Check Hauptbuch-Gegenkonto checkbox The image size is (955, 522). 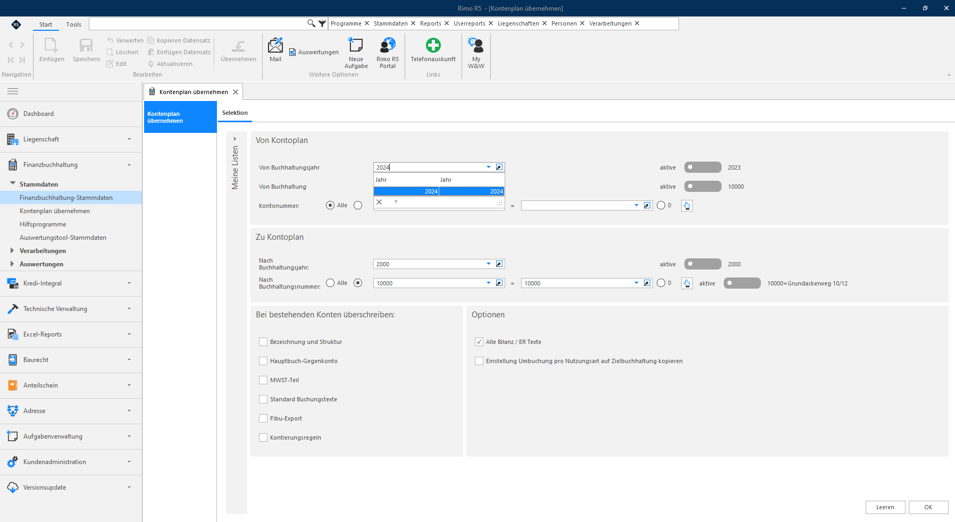coord(263,361)
